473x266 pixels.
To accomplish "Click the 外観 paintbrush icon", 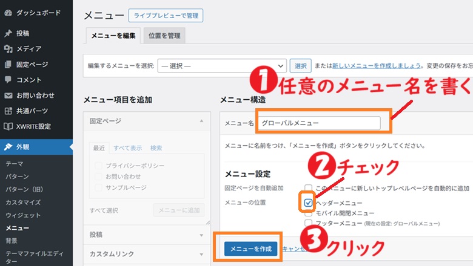I will 8,147.
